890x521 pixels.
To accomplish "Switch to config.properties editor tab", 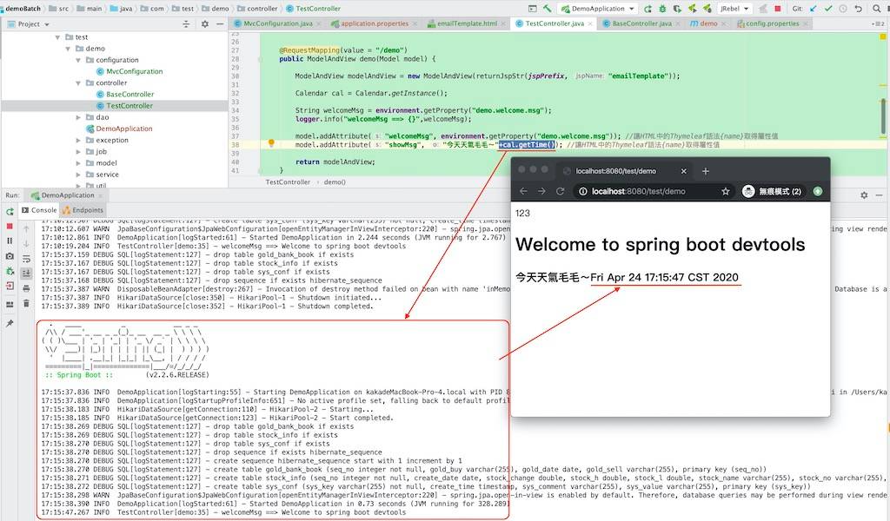I will (772, 23).
